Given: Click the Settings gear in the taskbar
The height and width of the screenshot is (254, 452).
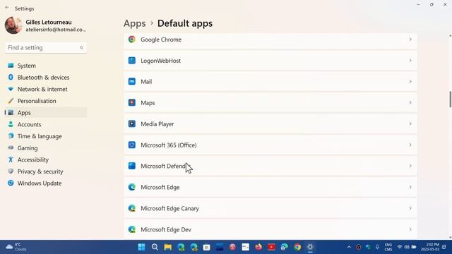Looking at the screenshot, I should pos(310,247).
